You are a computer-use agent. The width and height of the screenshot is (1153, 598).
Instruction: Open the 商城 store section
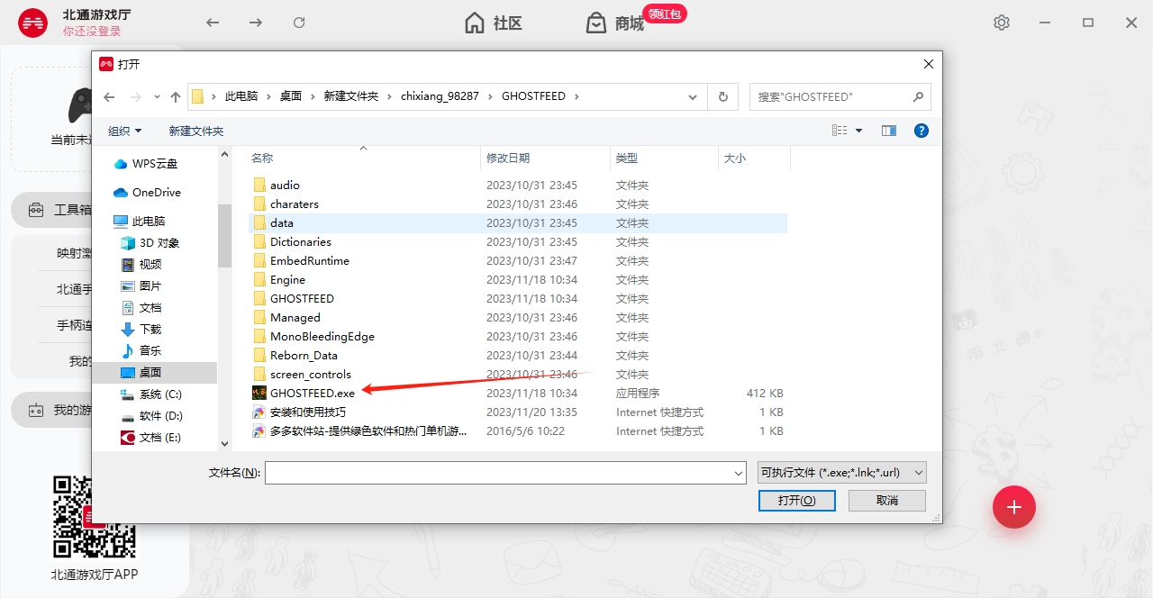coord(614,23)
